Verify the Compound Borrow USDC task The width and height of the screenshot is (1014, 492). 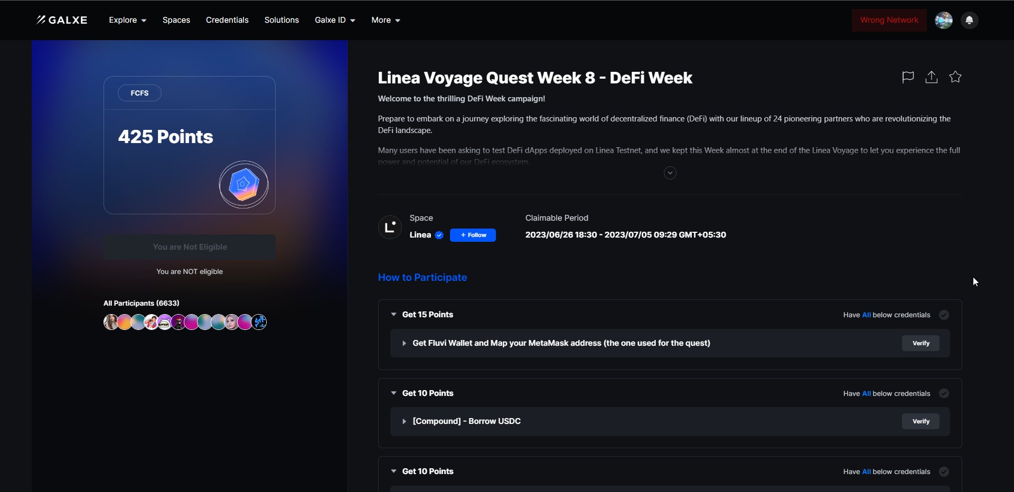[921, 421]
